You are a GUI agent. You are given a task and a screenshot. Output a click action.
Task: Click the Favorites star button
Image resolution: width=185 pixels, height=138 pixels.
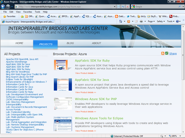click(9, 16)
